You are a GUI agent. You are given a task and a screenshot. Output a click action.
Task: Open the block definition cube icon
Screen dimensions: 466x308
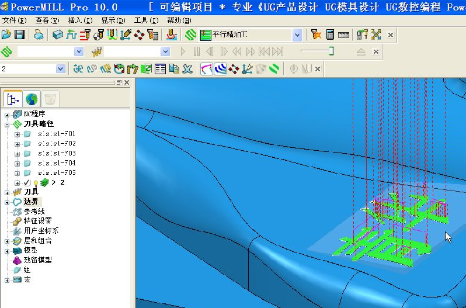pos(58,34)
